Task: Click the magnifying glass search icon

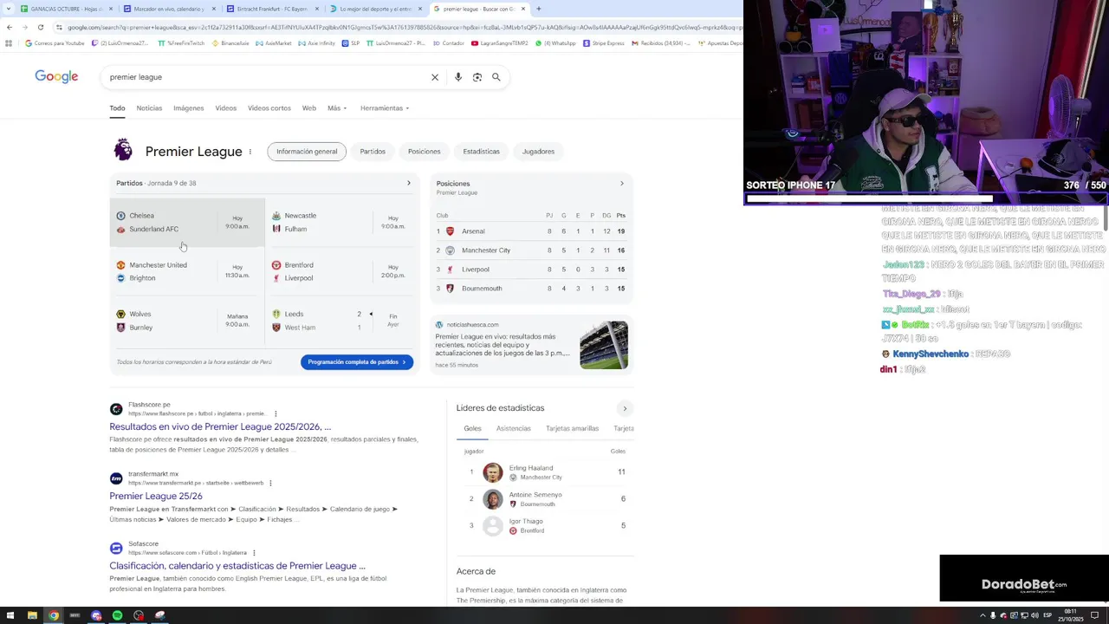Action: [x=496, y=77]
